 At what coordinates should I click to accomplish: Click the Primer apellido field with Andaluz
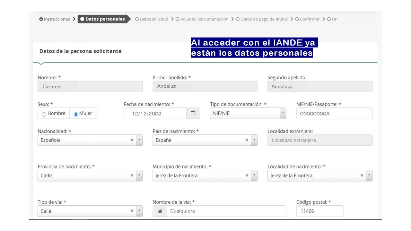tap(205, 86)
